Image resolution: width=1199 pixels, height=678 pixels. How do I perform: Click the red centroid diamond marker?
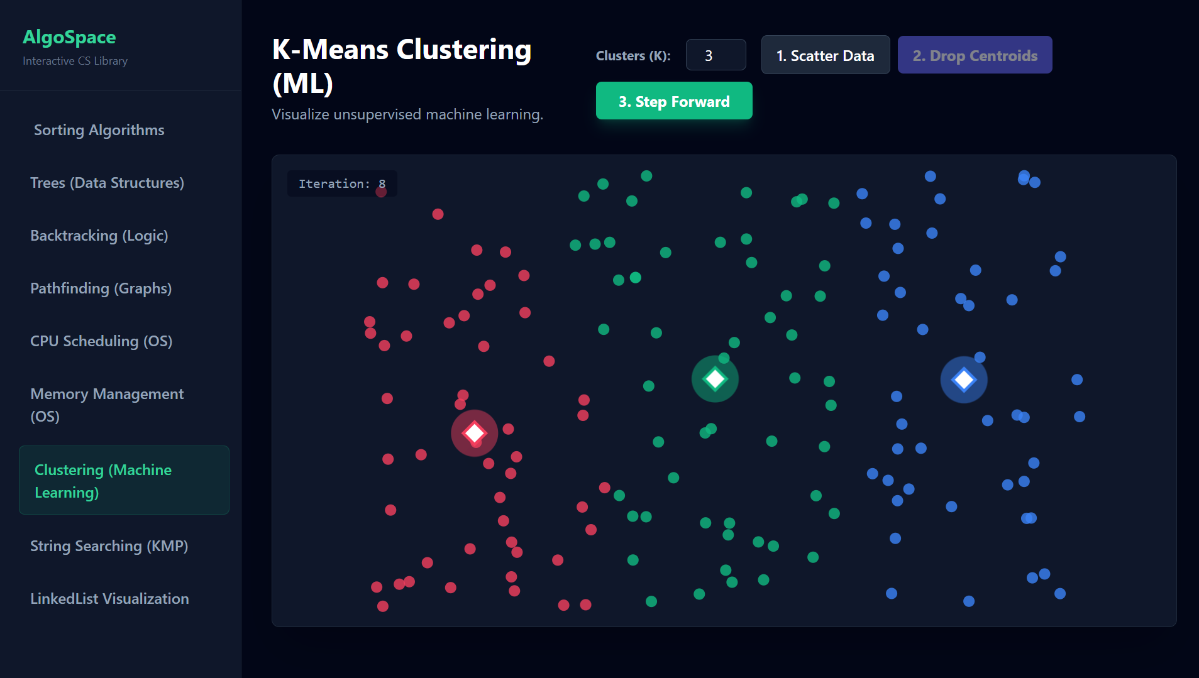click(475, 433)
